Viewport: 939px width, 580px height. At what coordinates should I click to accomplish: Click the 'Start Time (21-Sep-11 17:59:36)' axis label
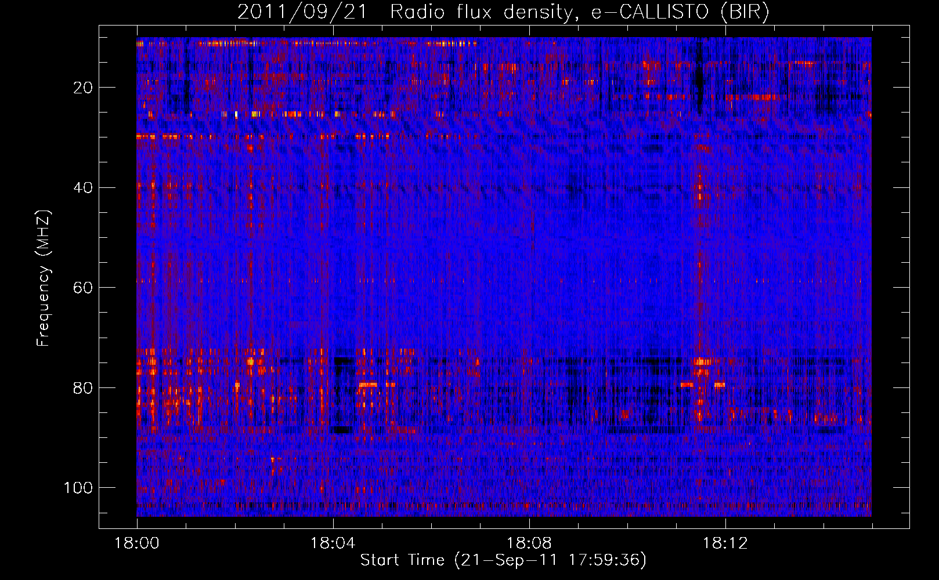tap(503, 560)
